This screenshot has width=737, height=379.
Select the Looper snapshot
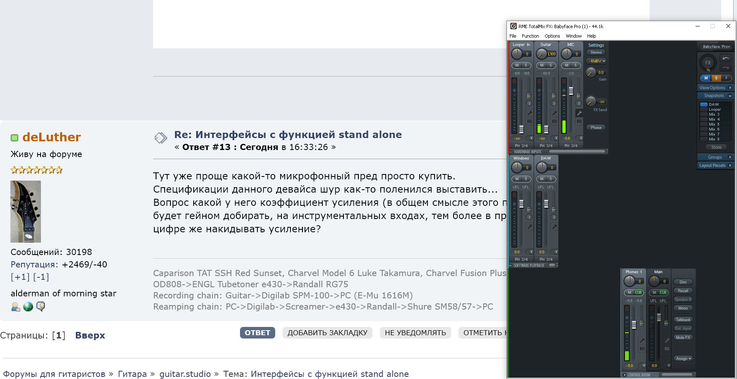715,110
